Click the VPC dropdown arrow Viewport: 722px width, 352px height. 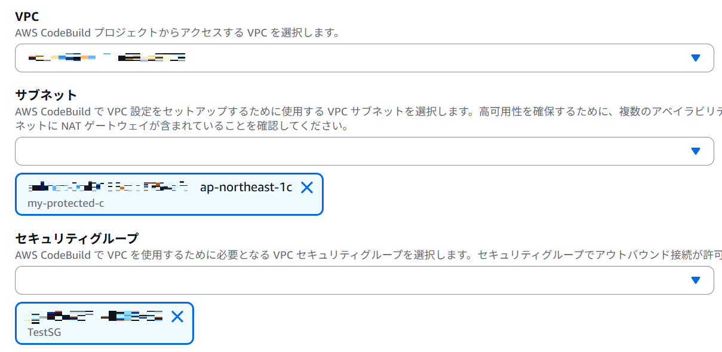[695, 58]
